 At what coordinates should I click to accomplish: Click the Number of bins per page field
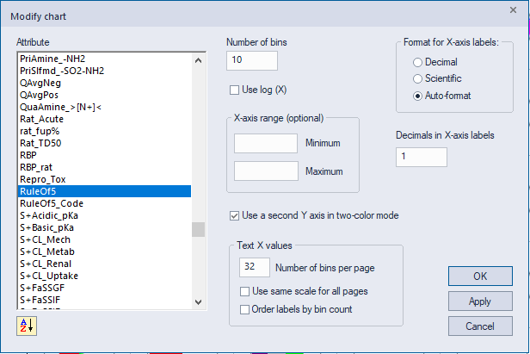click(255, 267)
